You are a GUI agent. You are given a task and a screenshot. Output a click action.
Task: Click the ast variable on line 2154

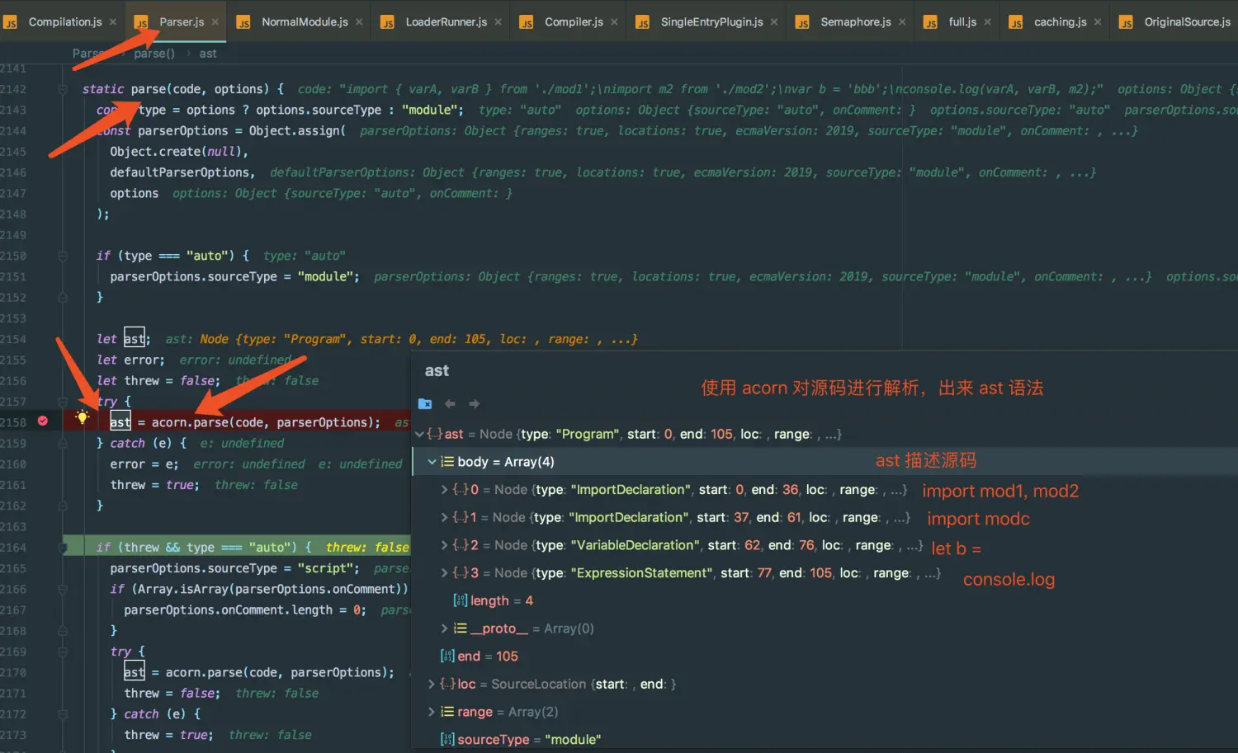(x=134, y=339)
